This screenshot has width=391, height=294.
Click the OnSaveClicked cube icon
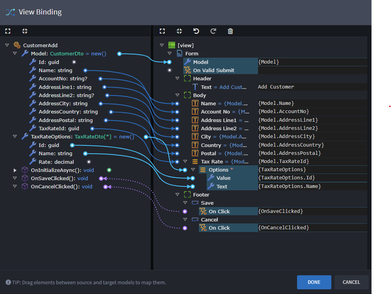click(25, 178)
